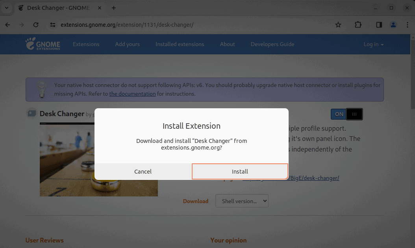Bookmark this page with the star

[338, 25]
